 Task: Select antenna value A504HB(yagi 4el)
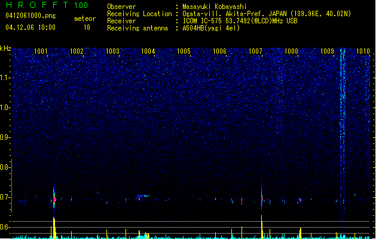click(x=211, y=28)
